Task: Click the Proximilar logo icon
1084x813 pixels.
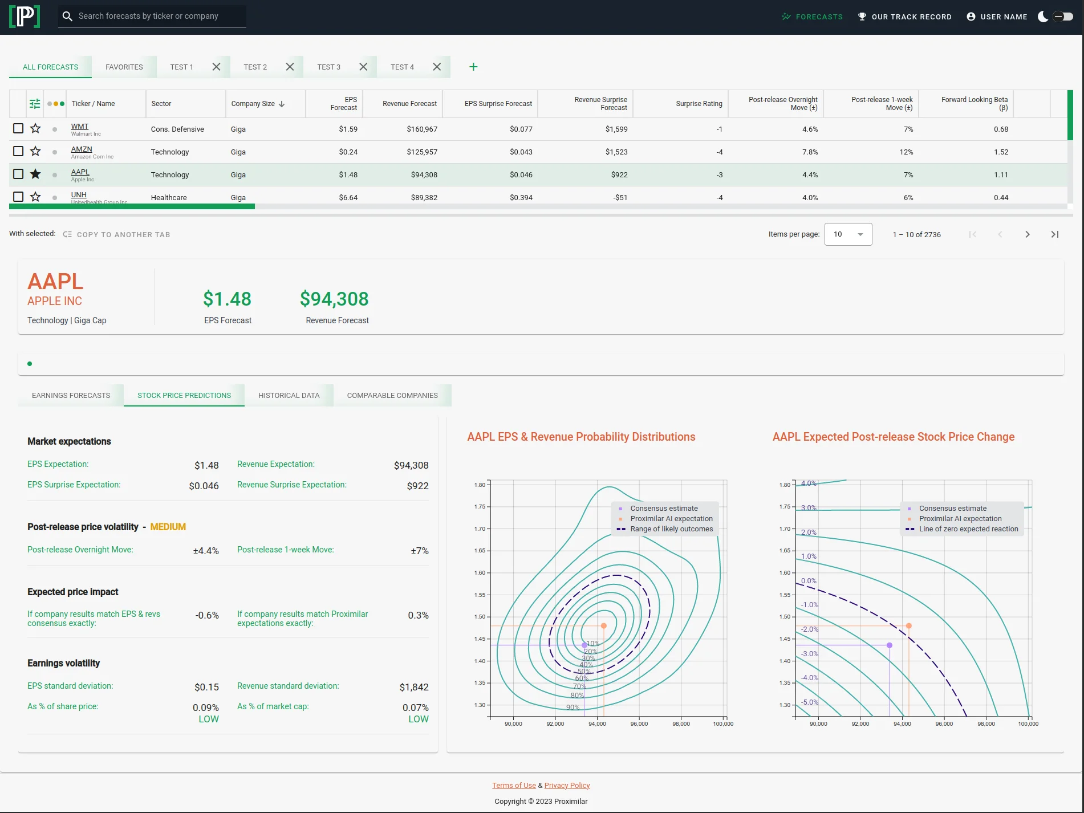Action: (x=25, y=17)
